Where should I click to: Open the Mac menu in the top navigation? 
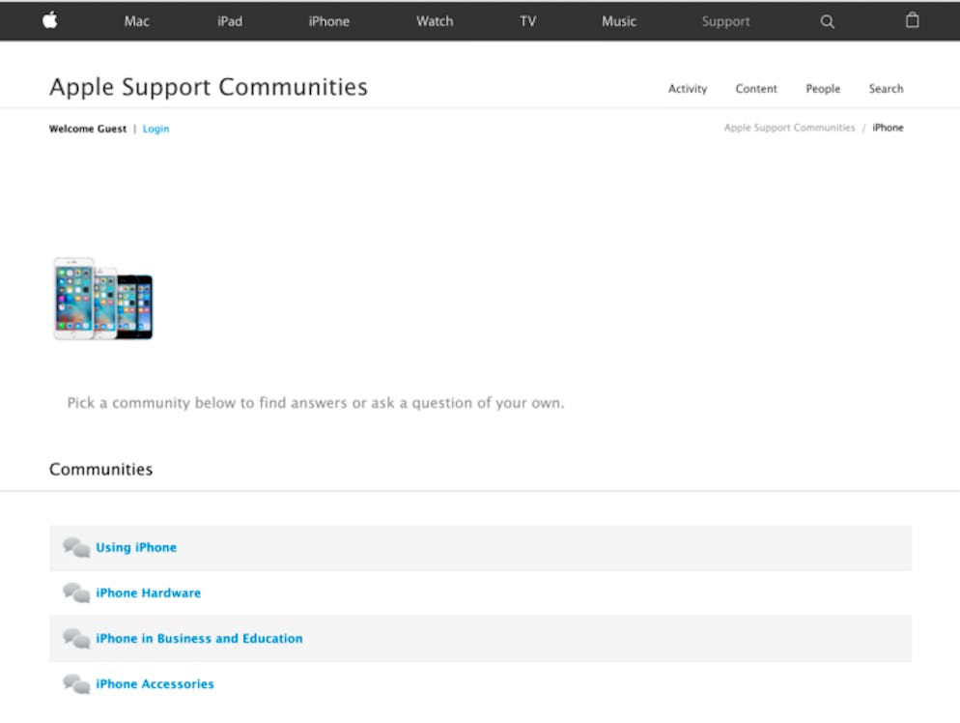coord(136,21)
